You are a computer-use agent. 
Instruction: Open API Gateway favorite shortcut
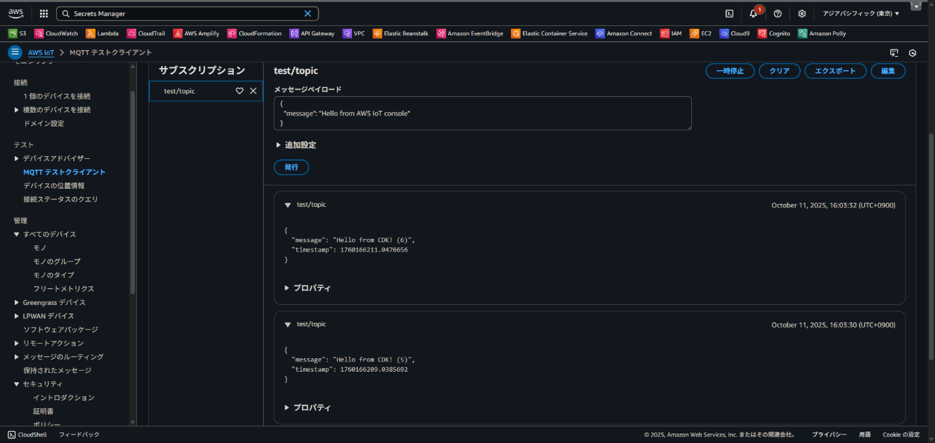pyautogui.click(x=312, y=33)
